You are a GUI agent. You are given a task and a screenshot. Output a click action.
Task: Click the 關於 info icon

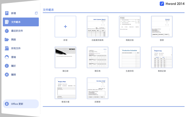tap(7, 66)
